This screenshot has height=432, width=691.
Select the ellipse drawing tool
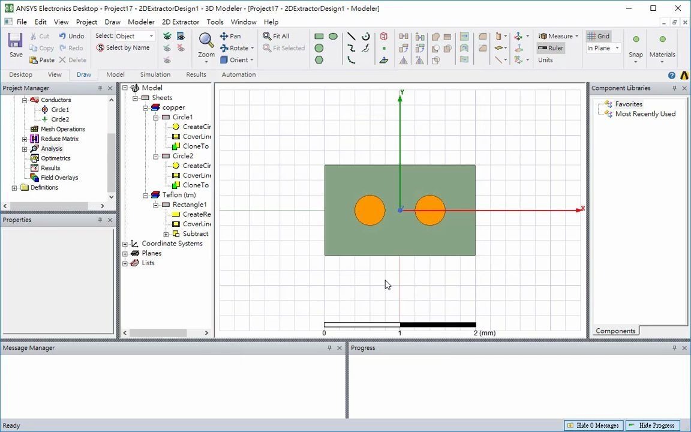click(x=333, y=37)
